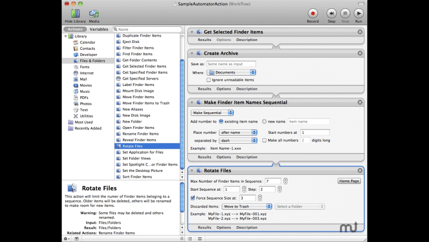
Task: Collapse the Library tree disclosure triangle
Action: tap(66, 37)
